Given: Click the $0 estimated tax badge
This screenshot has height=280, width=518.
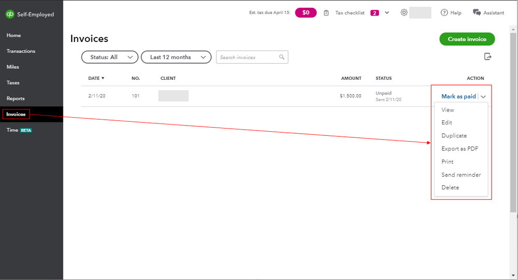Looking at the screenshot, I should pyautogui.click(x=306, y=12).
